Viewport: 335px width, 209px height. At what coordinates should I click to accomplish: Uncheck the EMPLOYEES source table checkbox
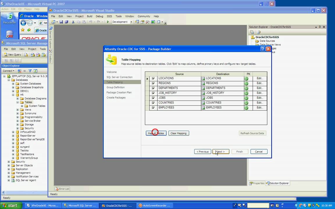coord(153,108)
